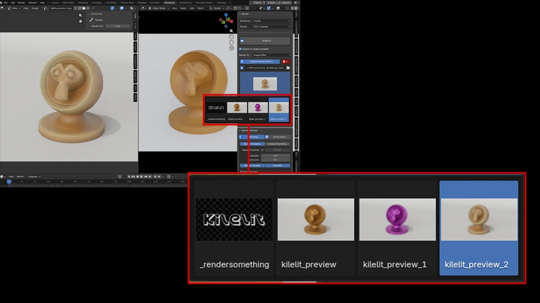Click the Sample Size value field
The image size is (540, 303).
118,26
